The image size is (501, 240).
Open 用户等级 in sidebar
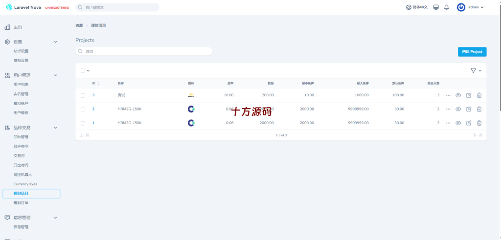(21, 112)
